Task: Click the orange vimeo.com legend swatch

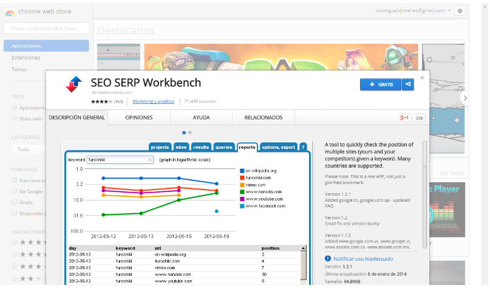Action: tap(242, 185)
